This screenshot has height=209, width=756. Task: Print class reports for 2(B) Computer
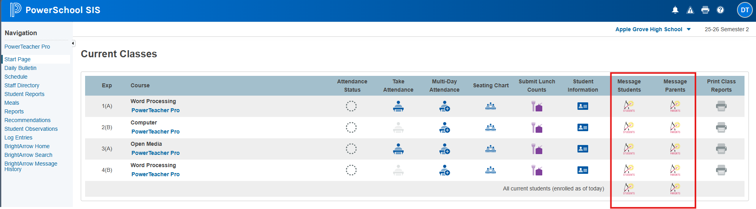tap(721, 128)
